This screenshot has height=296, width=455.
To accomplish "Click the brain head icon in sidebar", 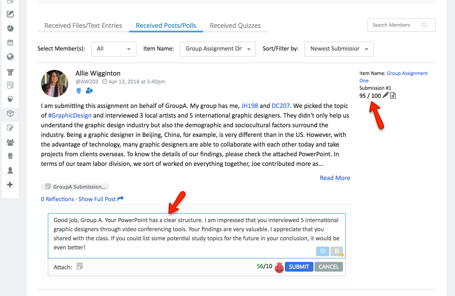I will click(x=10, y=99).
